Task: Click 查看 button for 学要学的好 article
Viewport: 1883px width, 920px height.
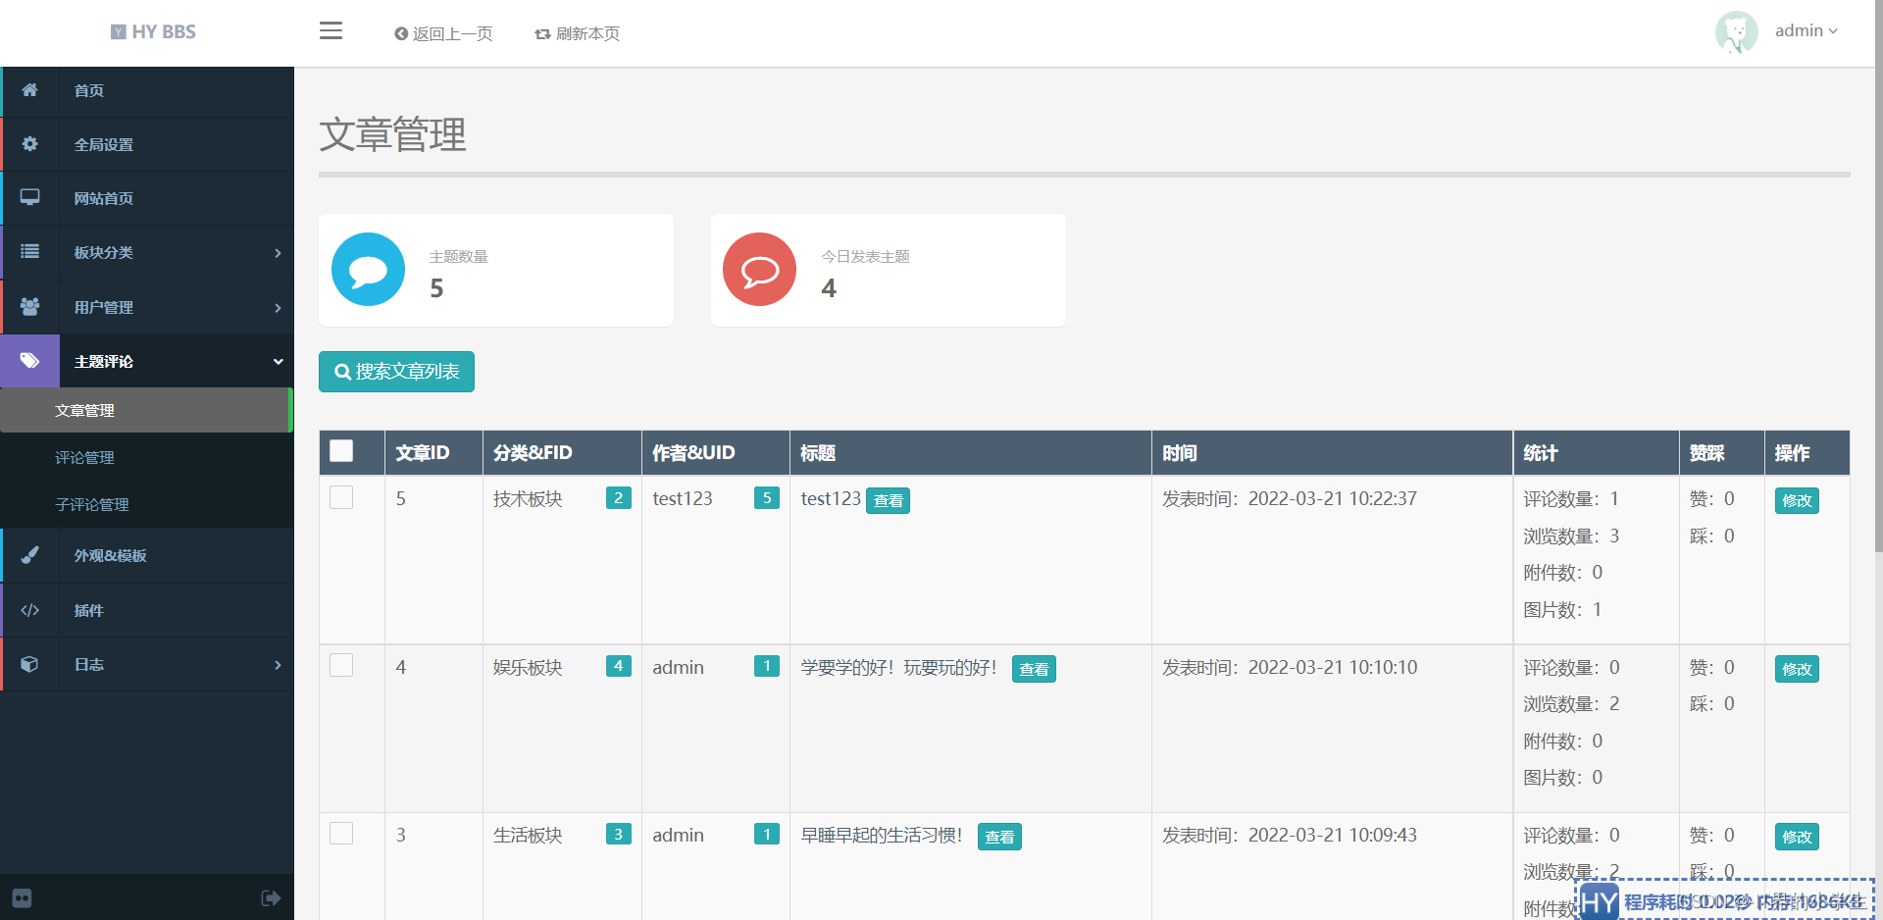Action: (1034, 669)
